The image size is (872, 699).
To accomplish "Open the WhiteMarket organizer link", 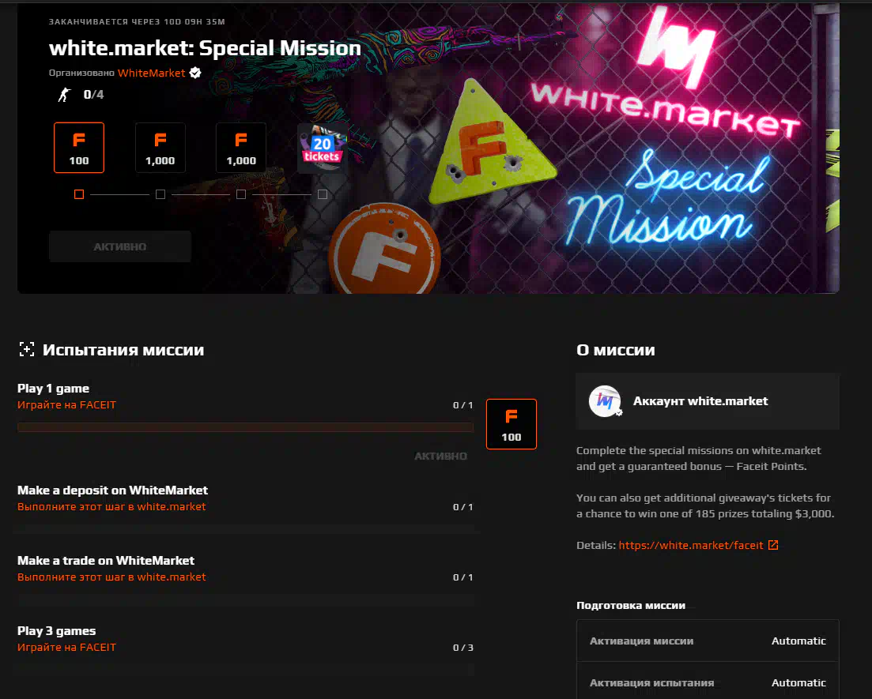I will click(151, 73).
